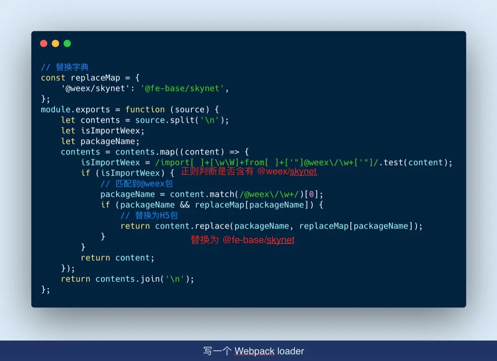Click the '@fe-base/skynet' value string
Screen dimensions: 497x361
point(182,88)
